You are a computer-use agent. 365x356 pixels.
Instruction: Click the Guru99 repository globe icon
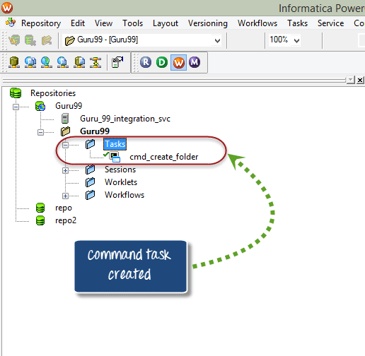click(x=40, y=106)
